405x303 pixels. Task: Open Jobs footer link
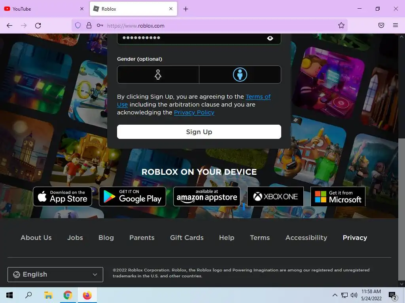(x=75, y=238)
